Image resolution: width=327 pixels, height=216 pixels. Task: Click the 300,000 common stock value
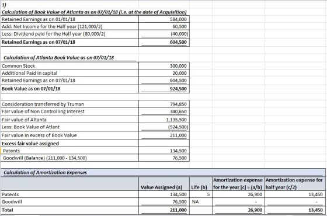164,66
